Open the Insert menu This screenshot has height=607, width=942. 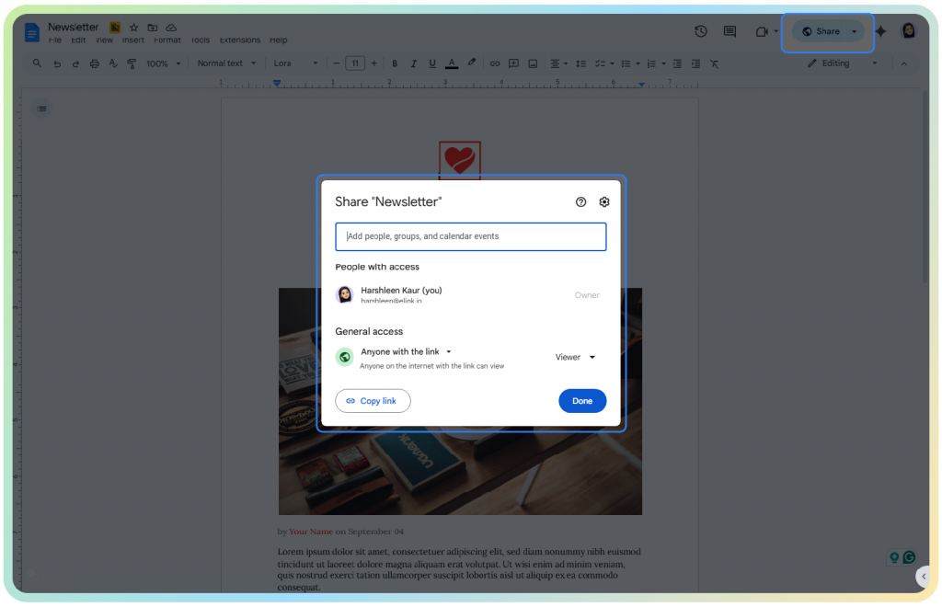[132, 40]
